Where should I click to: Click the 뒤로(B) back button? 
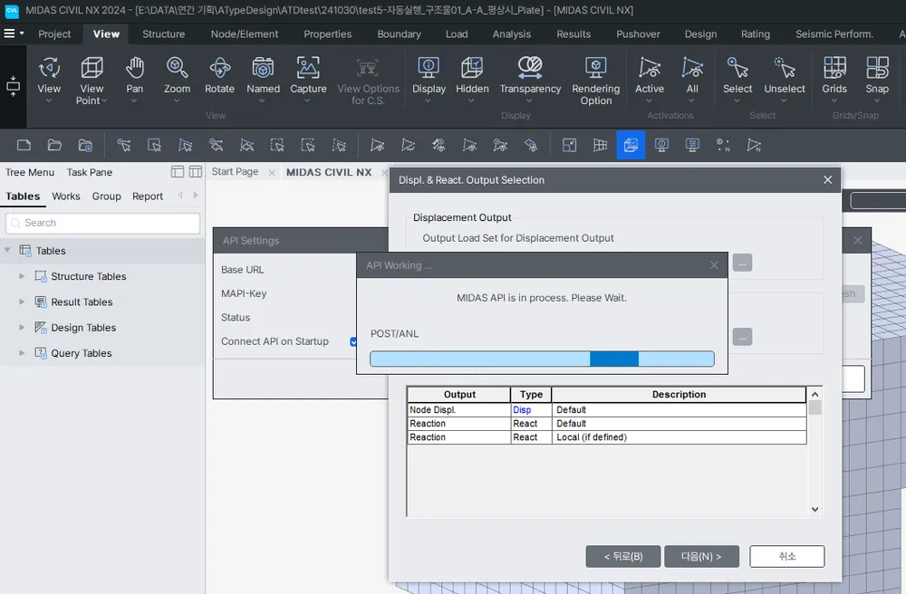(623, 557)
